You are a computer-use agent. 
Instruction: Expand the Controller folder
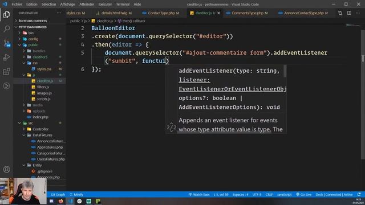click(x=40, y=129)
